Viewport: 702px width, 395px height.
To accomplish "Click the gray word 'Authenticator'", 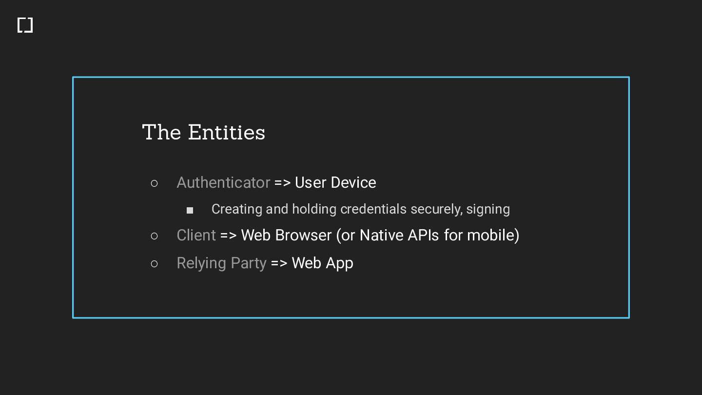I will click(x=223, y=183).
